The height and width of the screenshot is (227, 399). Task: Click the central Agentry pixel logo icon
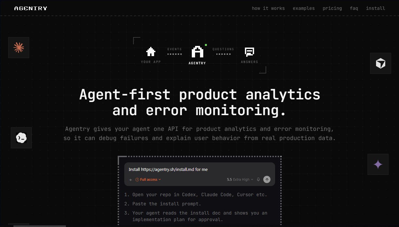(x=197, y=52)
